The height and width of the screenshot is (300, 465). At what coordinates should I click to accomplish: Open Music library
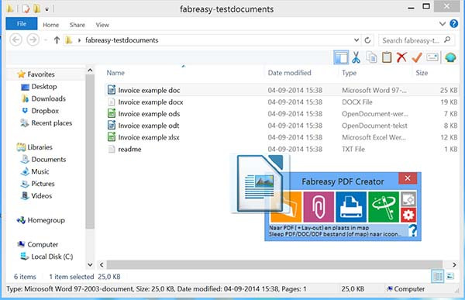point(35,171)
